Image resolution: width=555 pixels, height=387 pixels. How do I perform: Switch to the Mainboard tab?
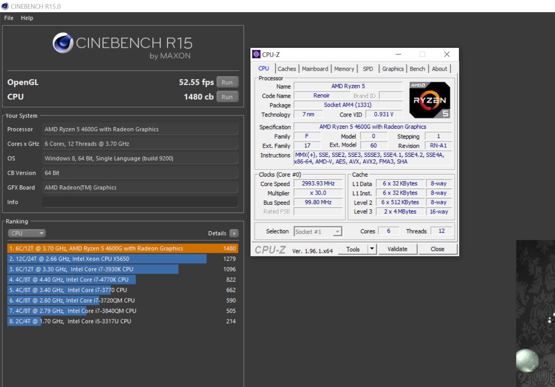[x=315, y=69]
